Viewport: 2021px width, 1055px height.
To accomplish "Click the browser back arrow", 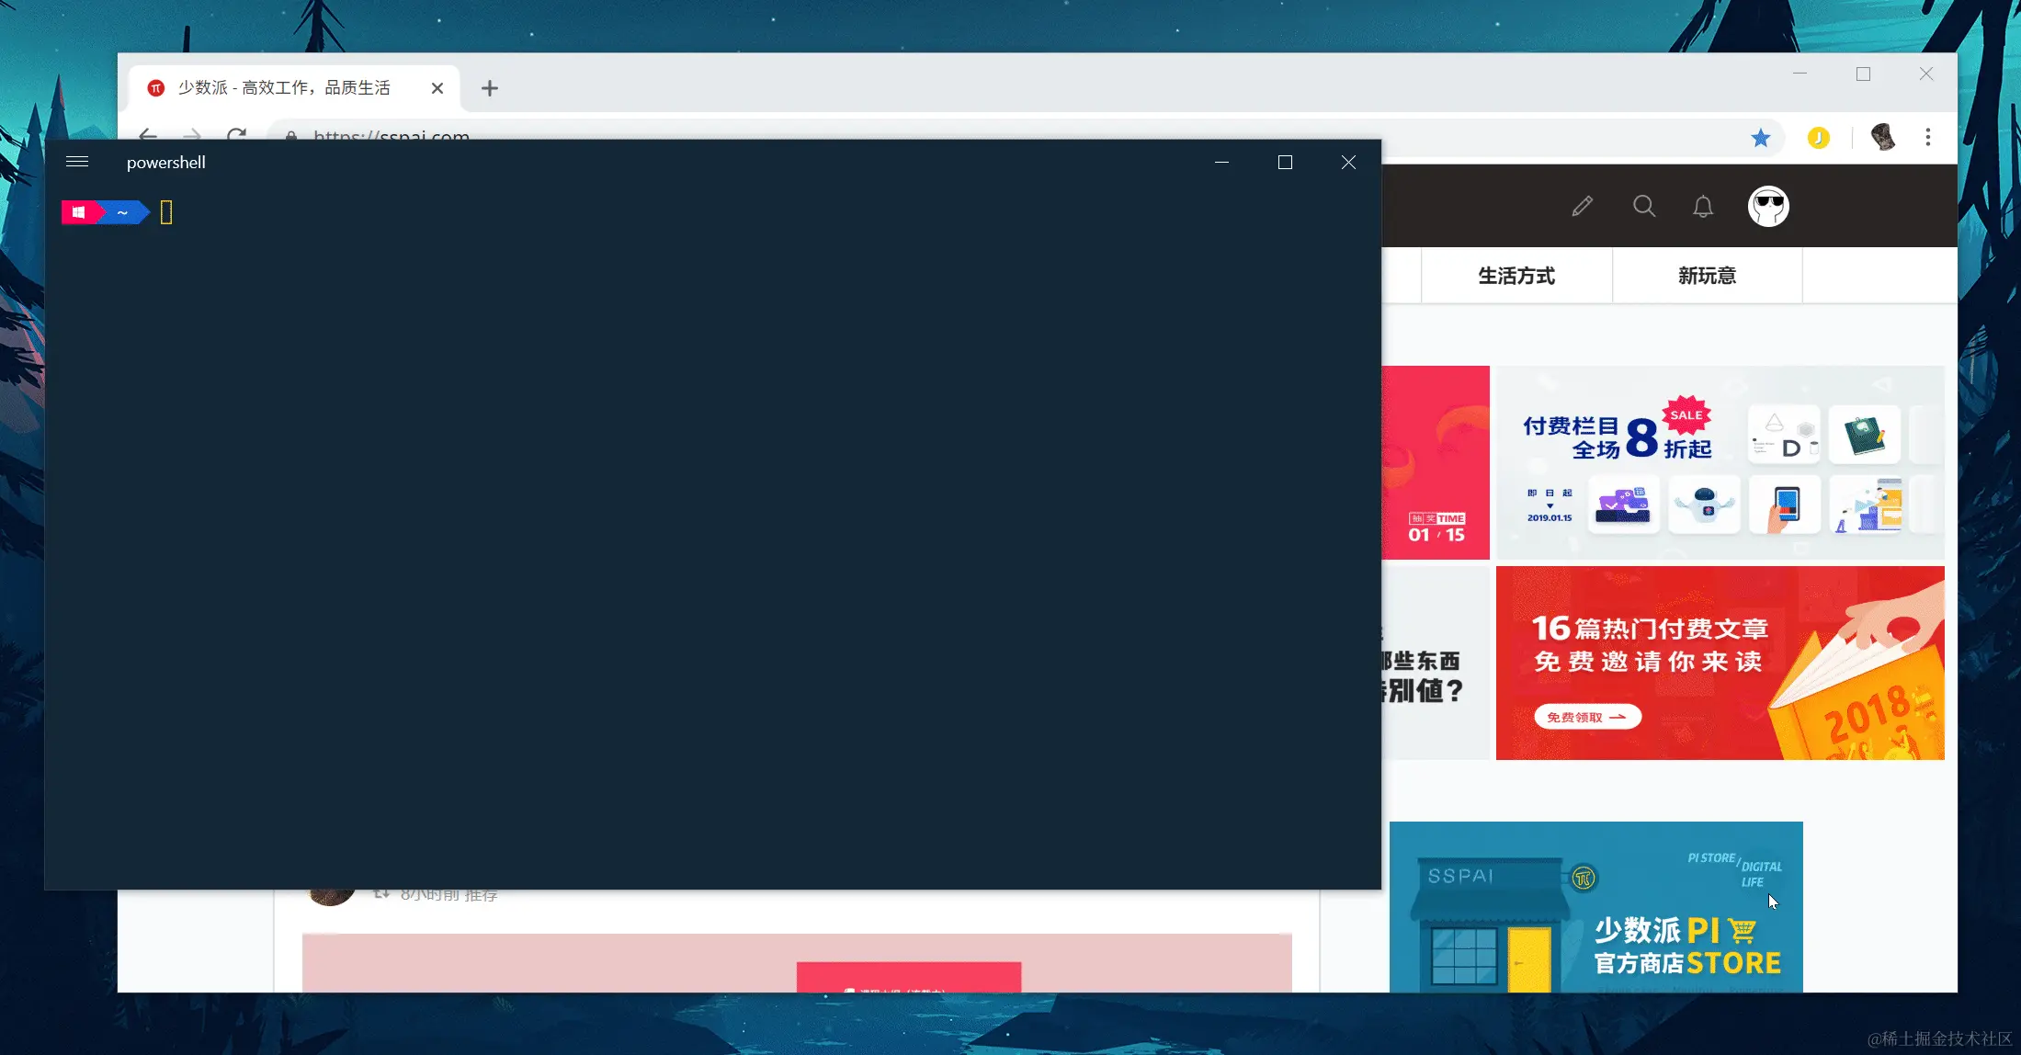I will tap(148, 134).
